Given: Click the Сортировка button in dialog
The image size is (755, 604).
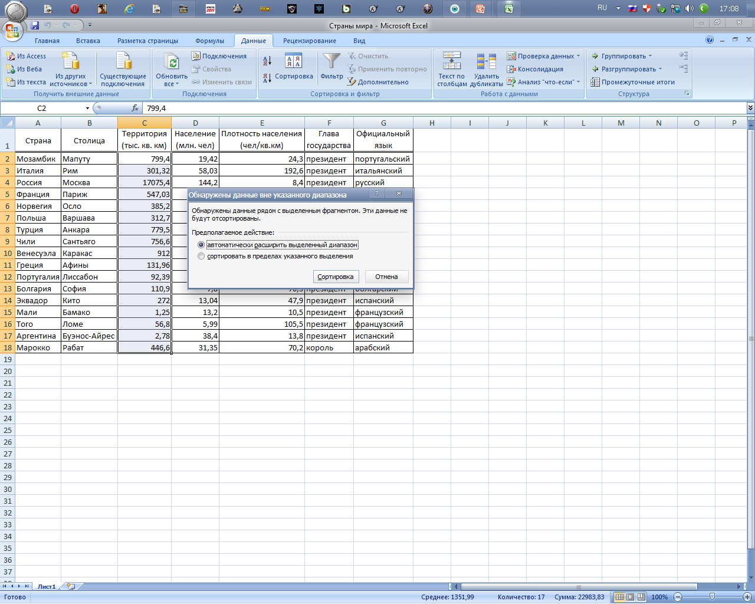Looking at the screenshot, I should [x=336, y=277].
